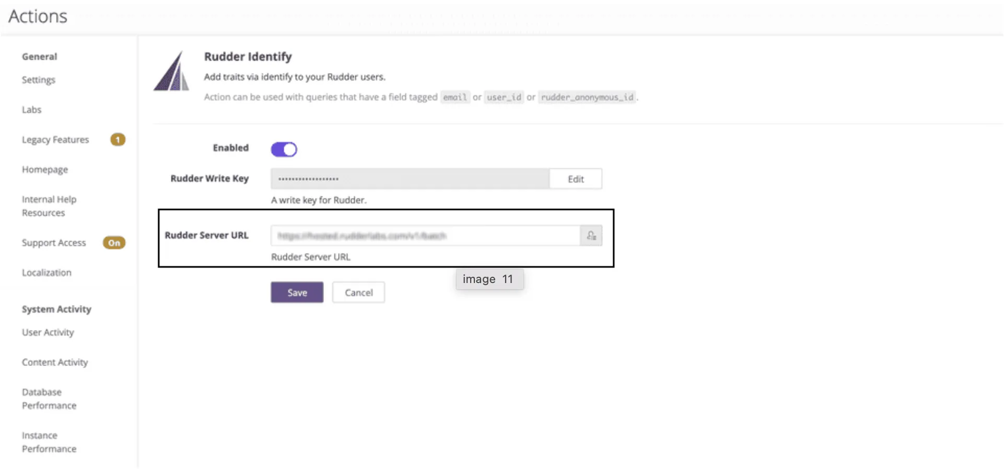View User Activity under System Activity
This screenshot has width=1004, height=471.
click(48, 333)
